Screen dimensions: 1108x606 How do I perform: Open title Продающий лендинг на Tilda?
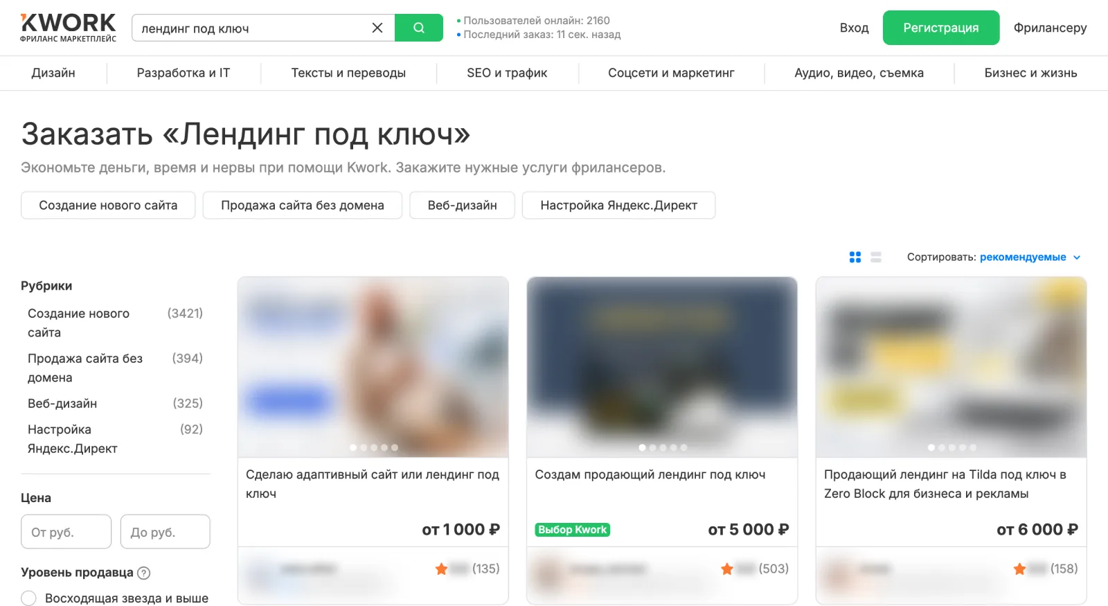945,484
